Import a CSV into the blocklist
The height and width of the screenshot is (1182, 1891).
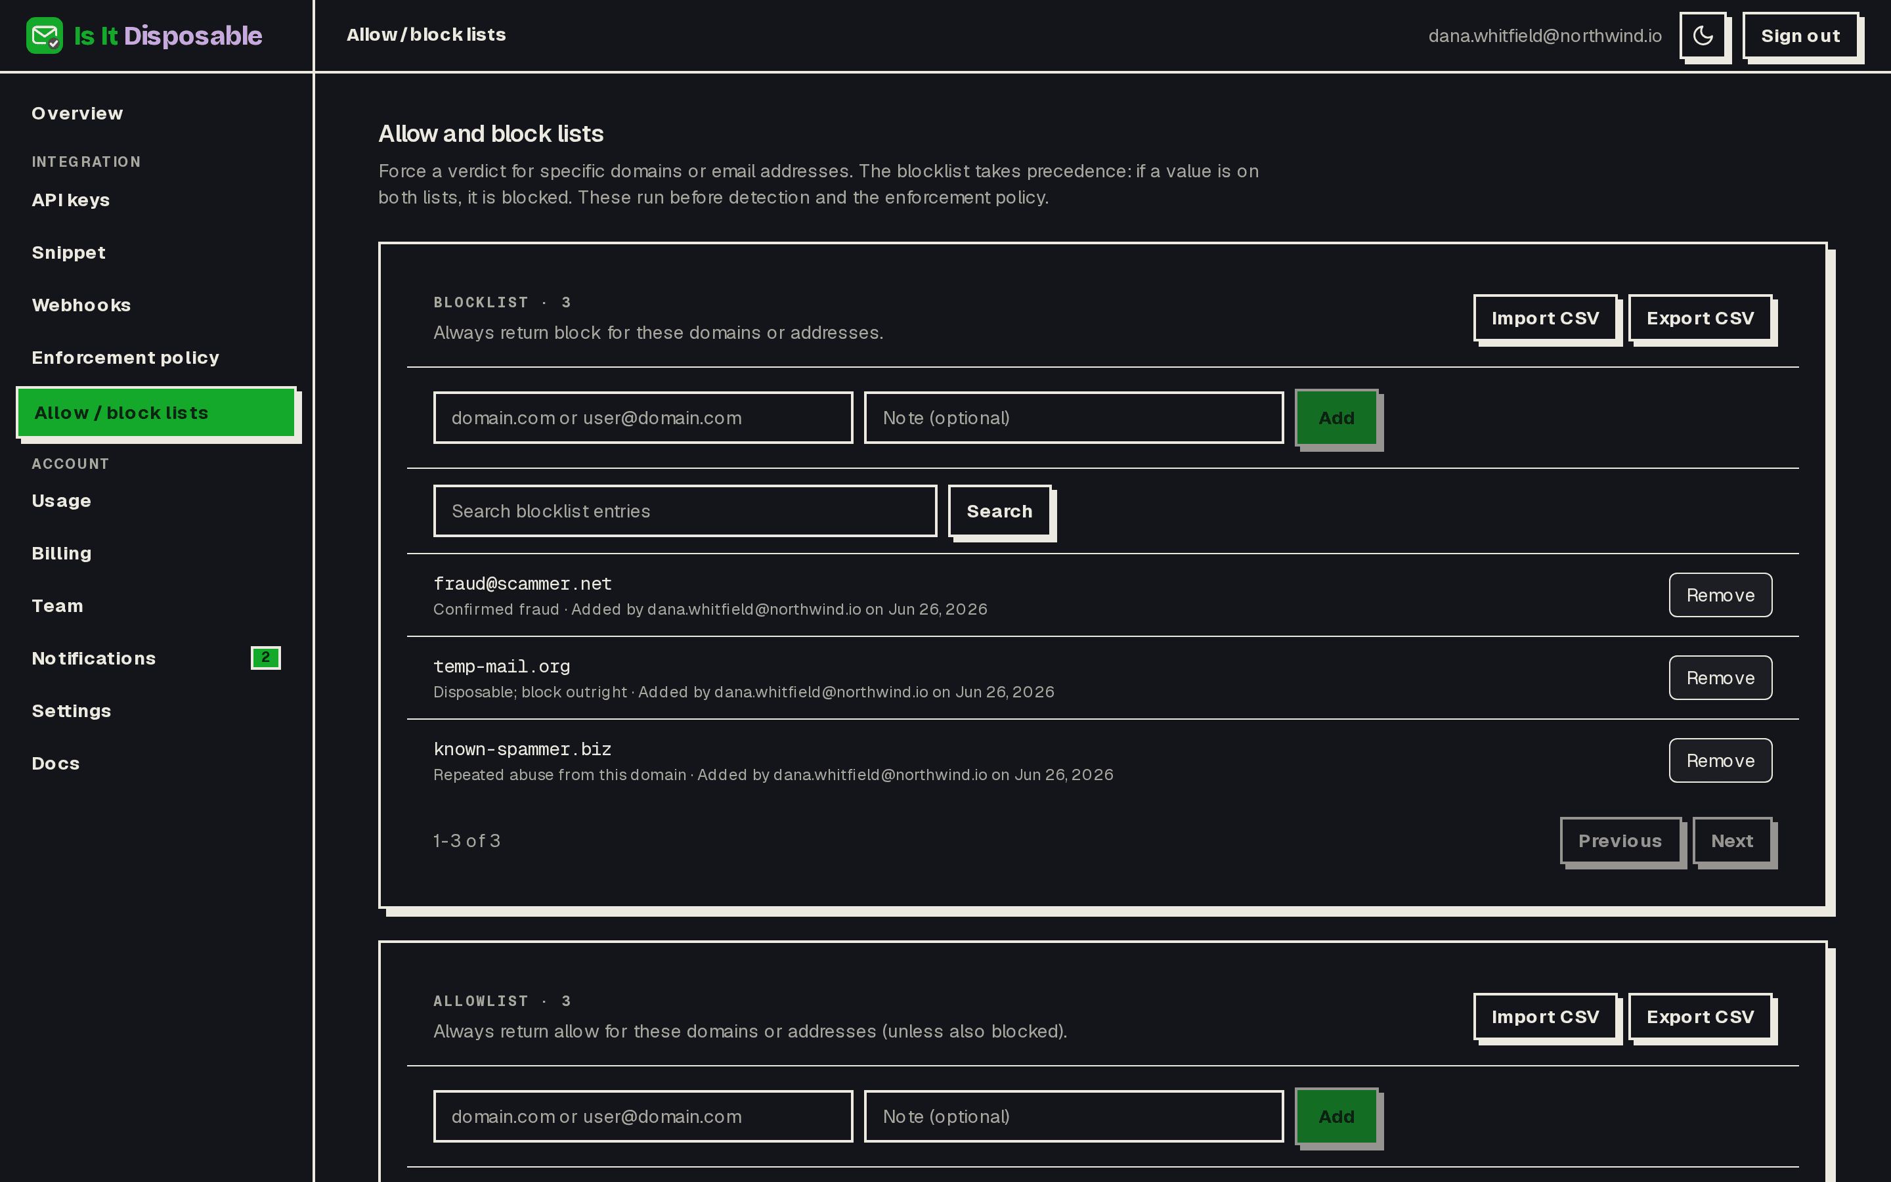pyautogui.click(x=1545, y=318)
